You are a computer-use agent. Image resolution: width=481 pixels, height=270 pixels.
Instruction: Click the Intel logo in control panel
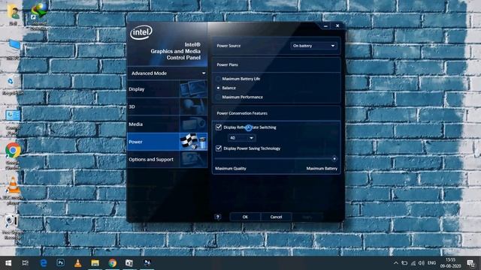click(141, 32)
